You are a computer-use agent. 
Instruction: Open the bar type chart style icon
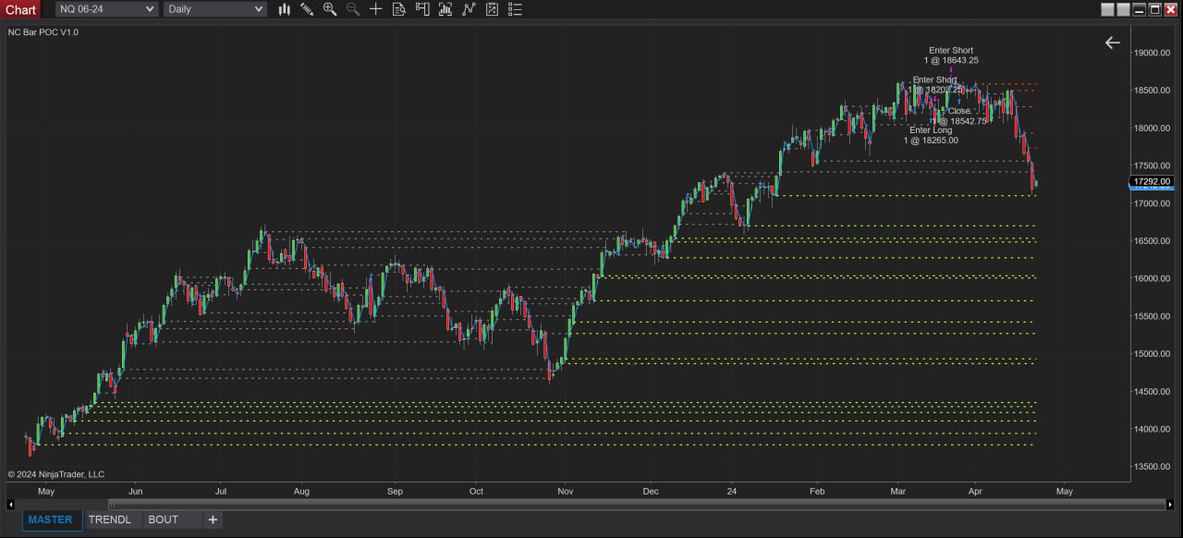pyautogui.click(x=284, y=9)
